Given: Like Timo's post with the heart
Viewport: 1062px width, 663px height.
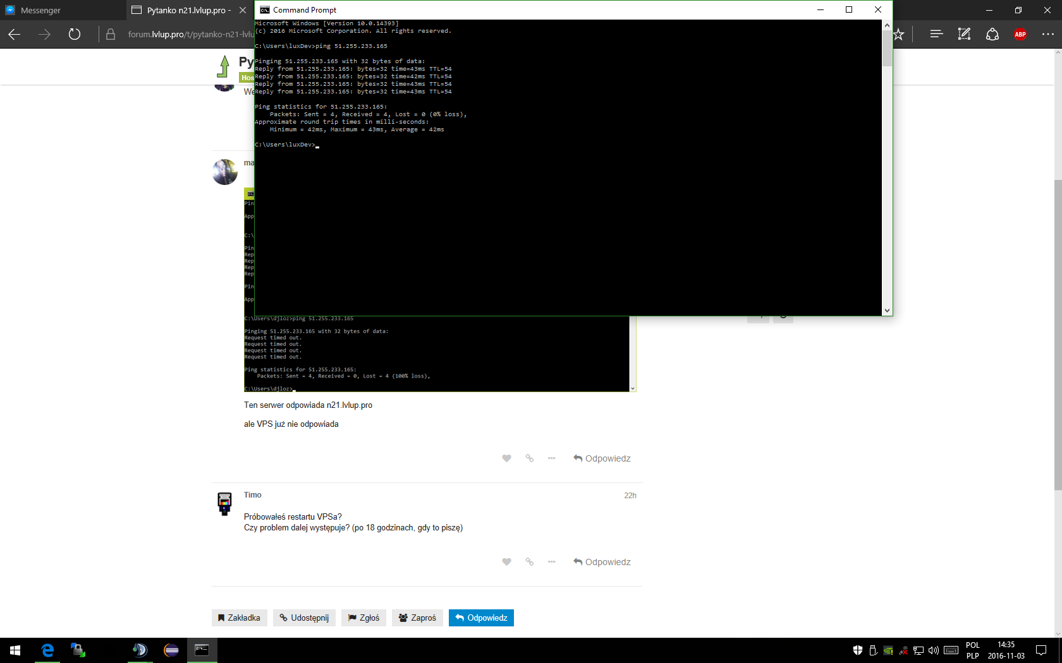Looking at the screenshot, I should coord(506,562).
